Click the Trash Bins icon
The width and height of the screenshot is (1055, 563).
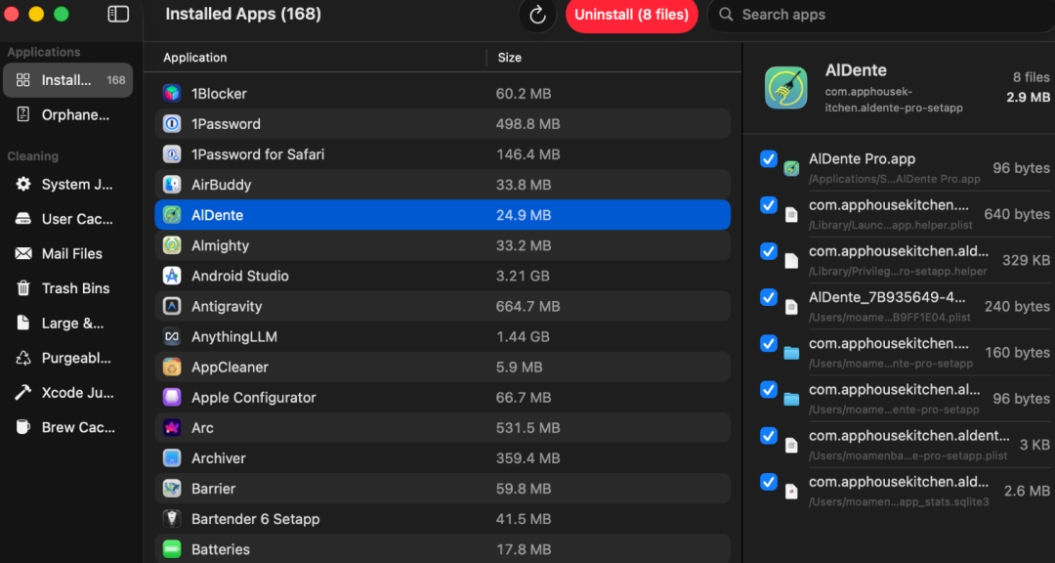pyautogui.click(x=22, y=288)
